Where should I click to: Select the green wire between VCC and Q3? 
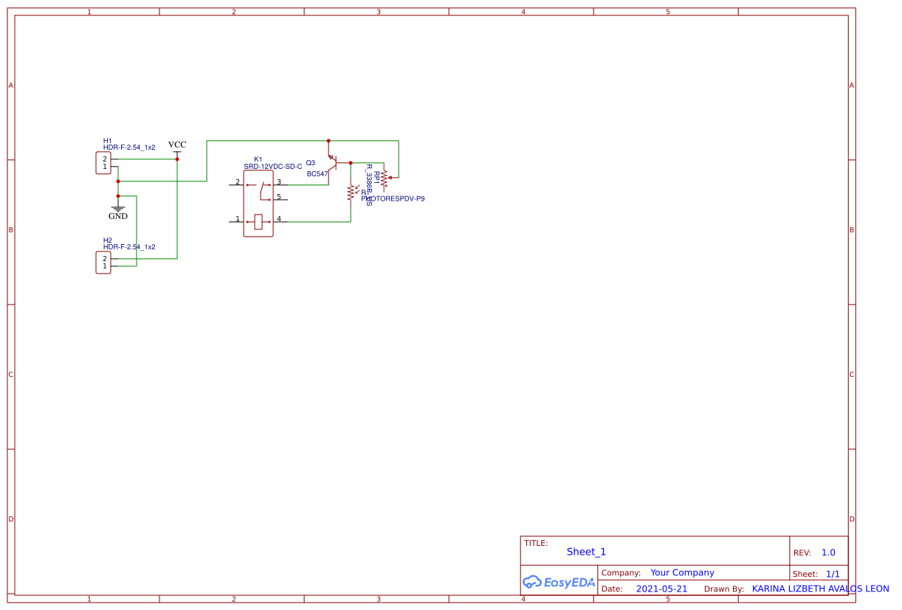tap(266, 139)
